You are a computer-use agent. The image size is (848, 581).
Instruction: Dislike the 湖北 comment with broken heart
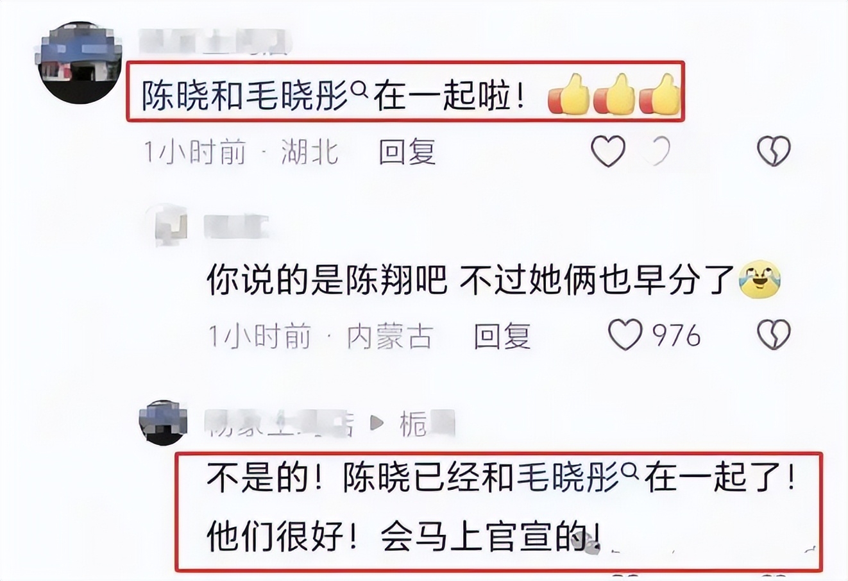(774, 153)
